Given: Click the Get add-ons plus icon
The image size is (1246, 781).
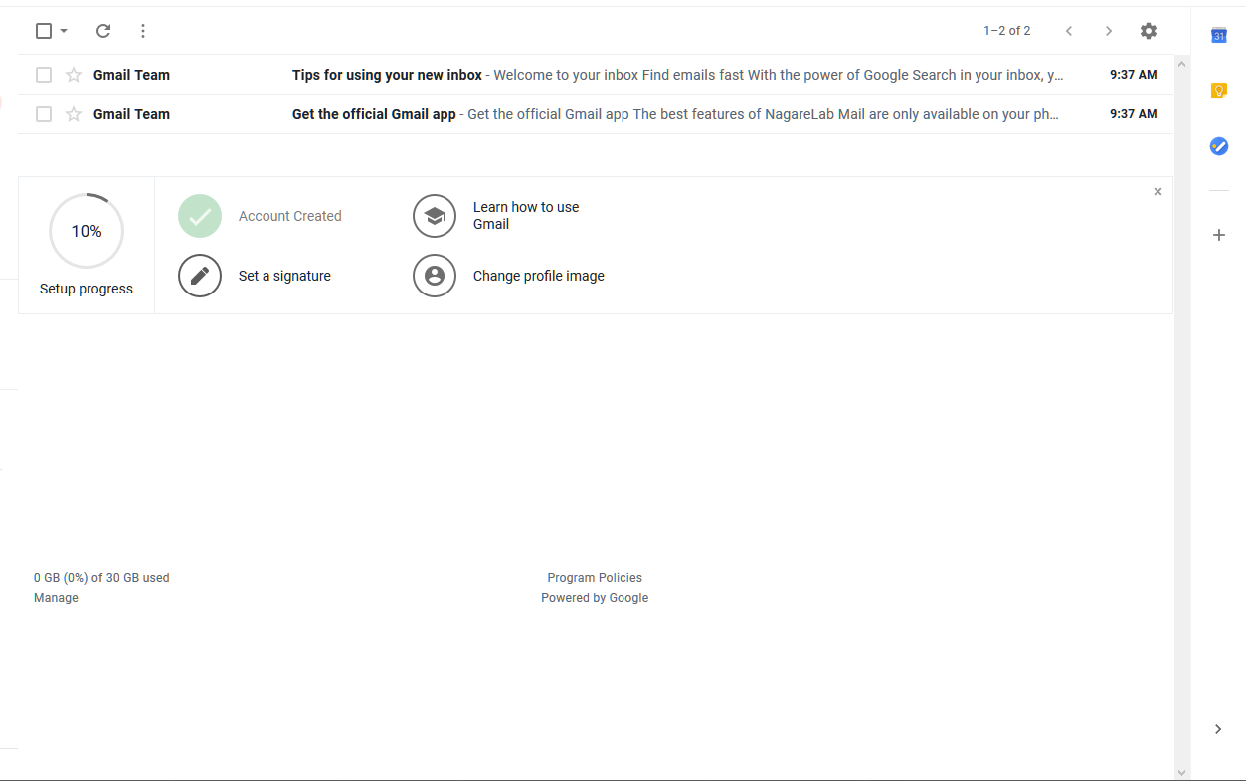Looking at the screenshot, I should (1219, 235).
